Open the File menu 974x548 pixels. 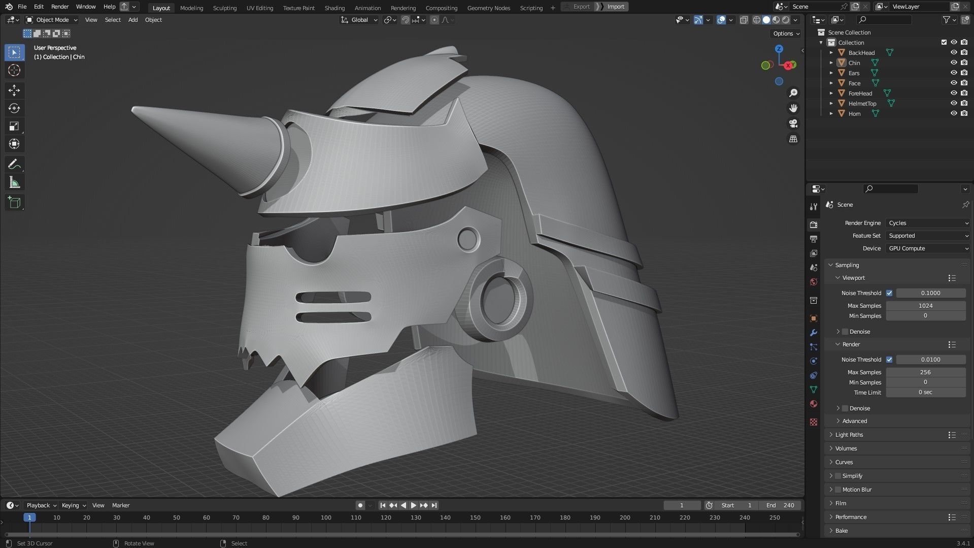[x=22, y=7]
